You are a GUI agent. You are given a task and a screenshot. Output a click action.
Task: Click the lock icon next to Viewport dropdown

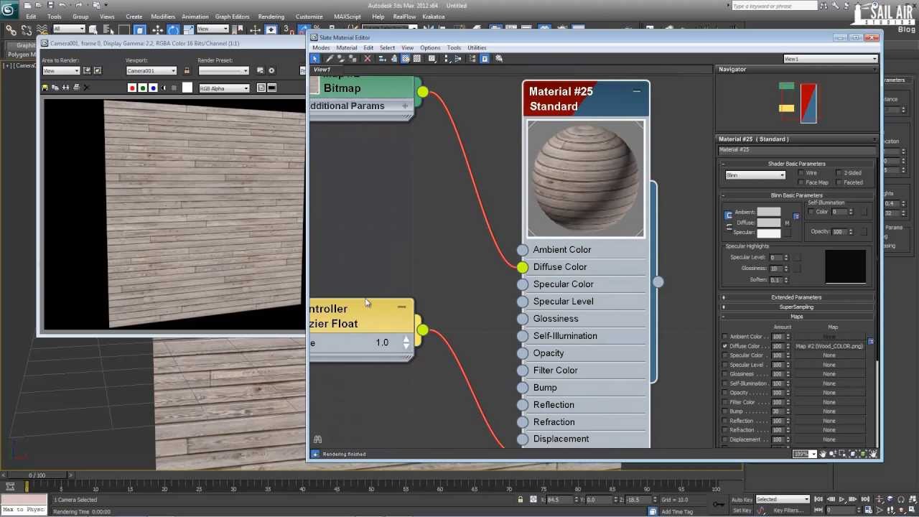pos(187,70)
